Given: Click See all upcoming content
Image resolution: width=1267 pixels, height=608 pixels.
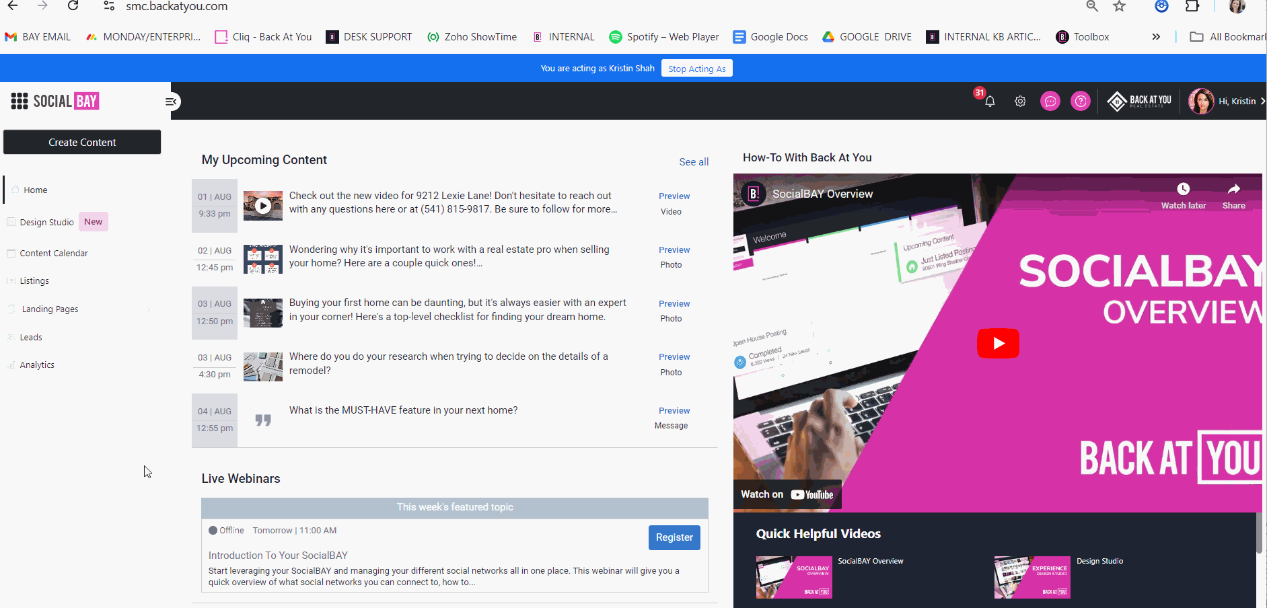Looking at the screenshot, I should [694, 162].
